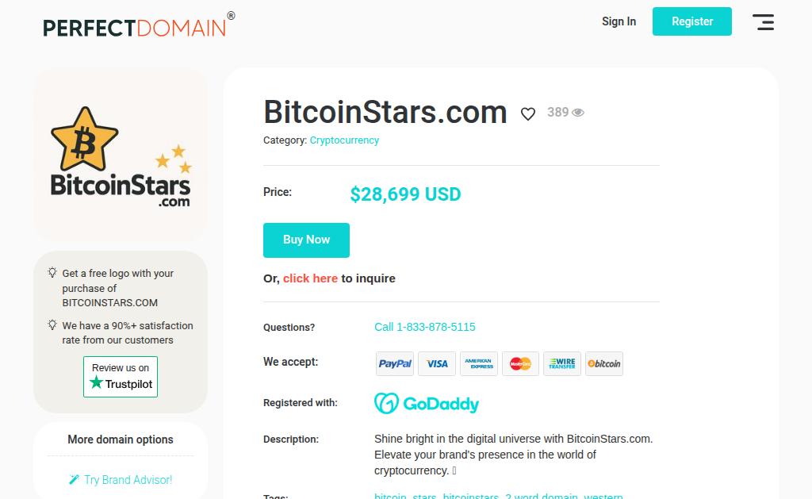Click the BitcoinStars.com logo thumbnail

[x=121, y=156]
